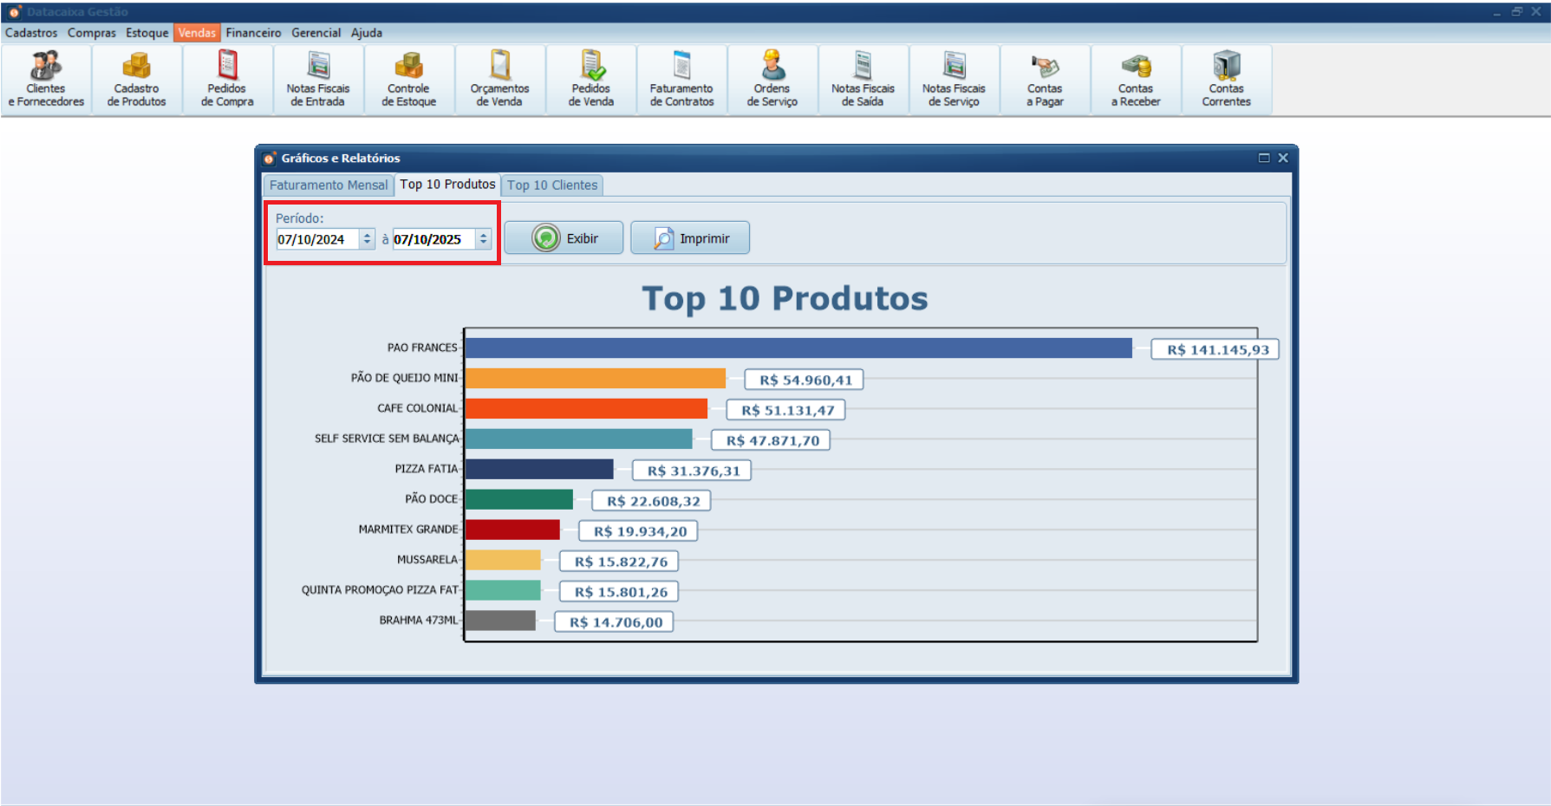Screen dimensions: 1551x806
Task: Switch to the Faturamento Mensal tab
Action: pos(329,185)
